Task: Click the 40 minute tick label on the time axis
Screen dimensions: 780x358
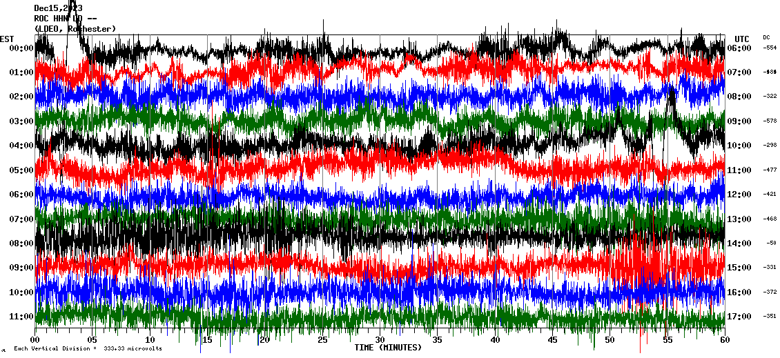Action: tap(495, 340)
